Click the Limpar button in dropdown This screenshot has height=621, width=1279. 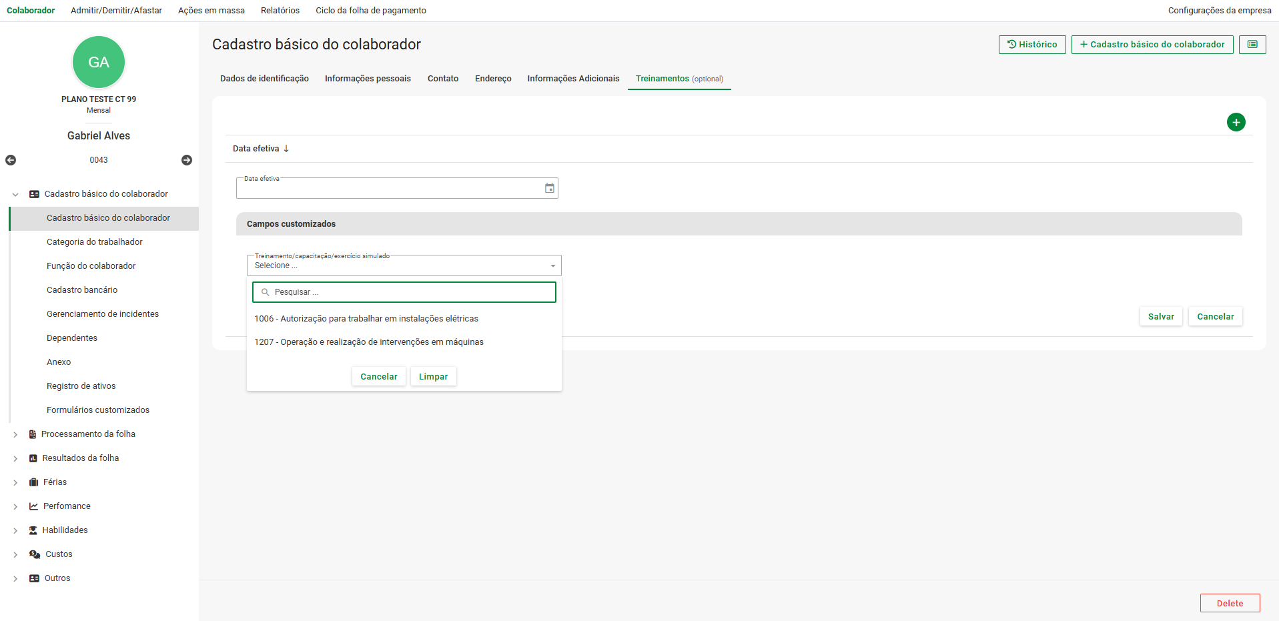point(433,377)
